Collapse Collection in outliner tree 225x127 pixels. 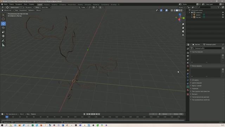point(190,13)
